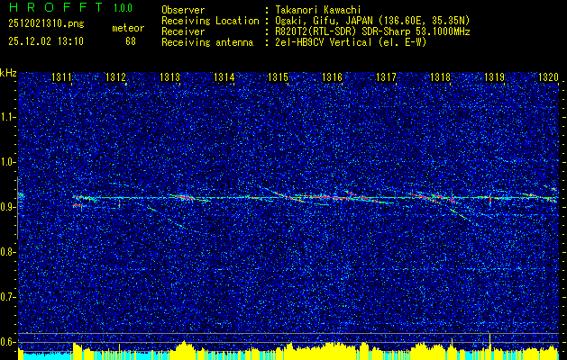Click the 1320 time marker
567x360 pixels.
[549, 76]
